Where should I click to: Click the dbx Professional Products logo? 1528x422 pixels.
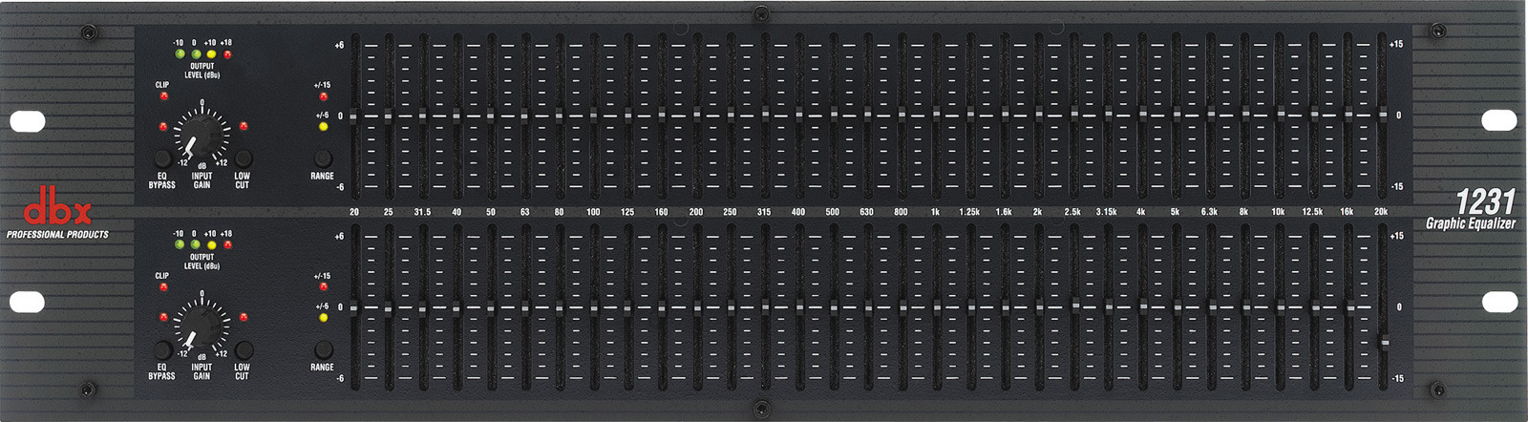click(57, 218)
